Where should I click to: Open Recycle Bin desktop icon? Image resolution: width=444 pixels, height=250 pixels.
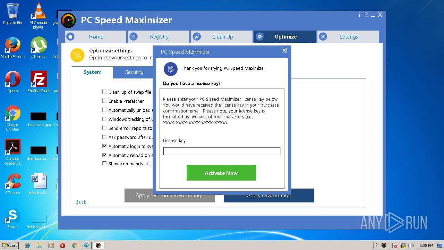pyautogui.click(x=12, y=14)
